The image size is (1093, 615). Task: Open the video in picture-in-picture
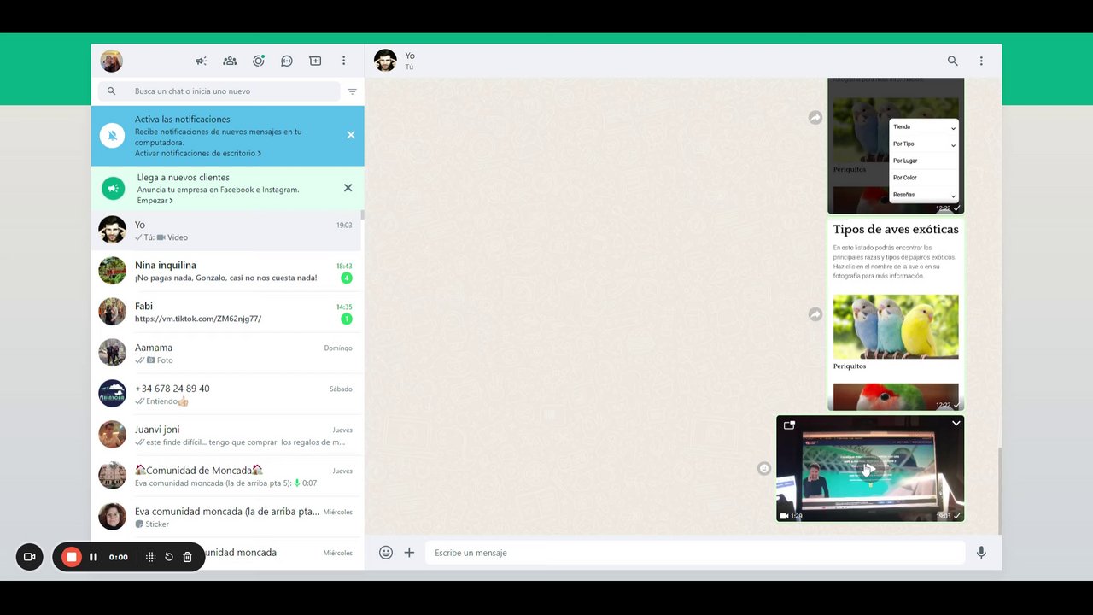pos(789,425)
